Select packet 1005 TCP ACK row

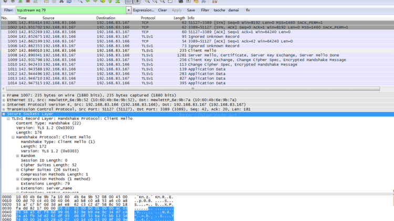(x=197, y=41)
